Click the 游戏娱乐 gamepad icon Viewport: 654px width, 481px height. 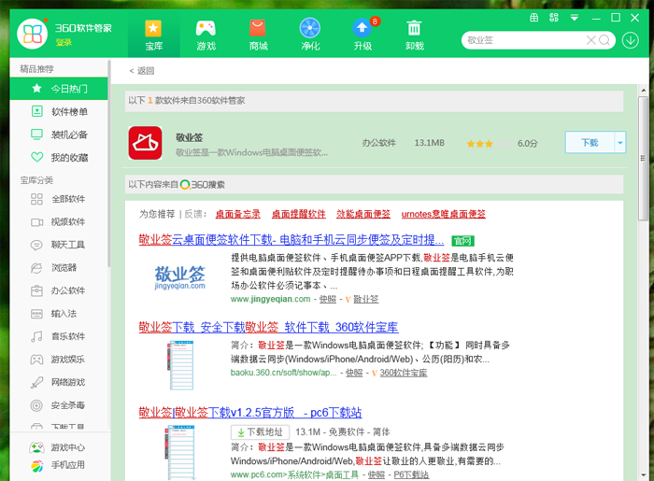tap(36, 360)
